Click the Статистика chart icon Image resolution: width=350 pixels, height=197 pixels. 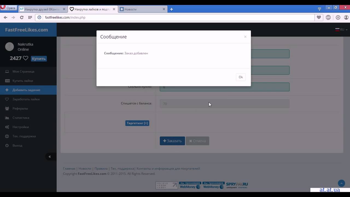coord(7,118)
